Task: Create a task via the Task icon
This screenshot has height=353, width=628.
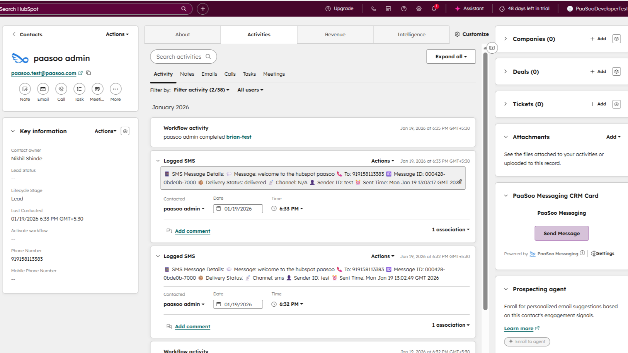Action: pos(79,90)
